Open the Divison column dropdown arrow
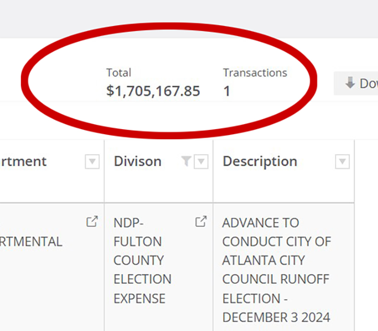This screenshot has height=331, width=378. pyautogui.click(x=201, y=161)
